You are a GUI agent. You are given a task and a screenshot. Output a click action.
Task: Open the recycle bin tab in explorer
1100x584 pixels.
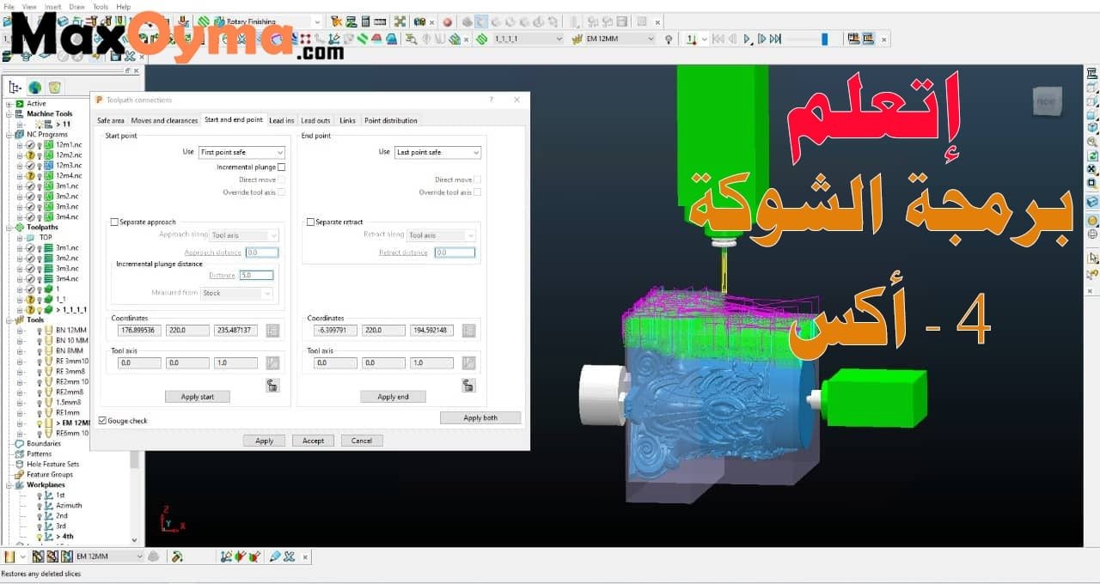[54, 87]
